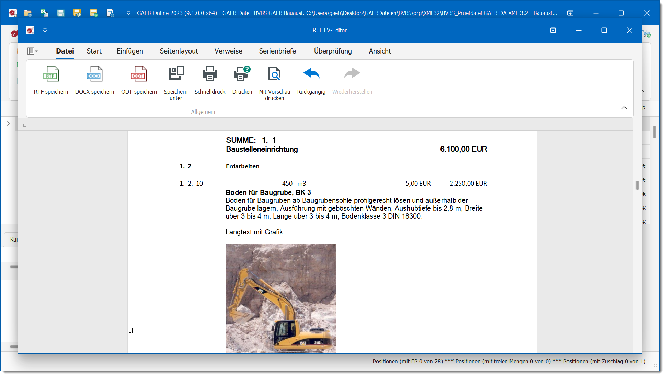Click the Excel import icon in title bar

[x=44, y=13]
